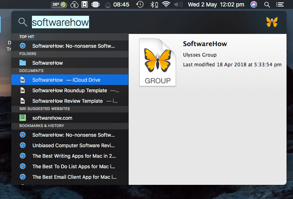Click the cloud sync icon in the menu bar
The image size is (293, 199).
pyautogui.click(x=74, y=4)
